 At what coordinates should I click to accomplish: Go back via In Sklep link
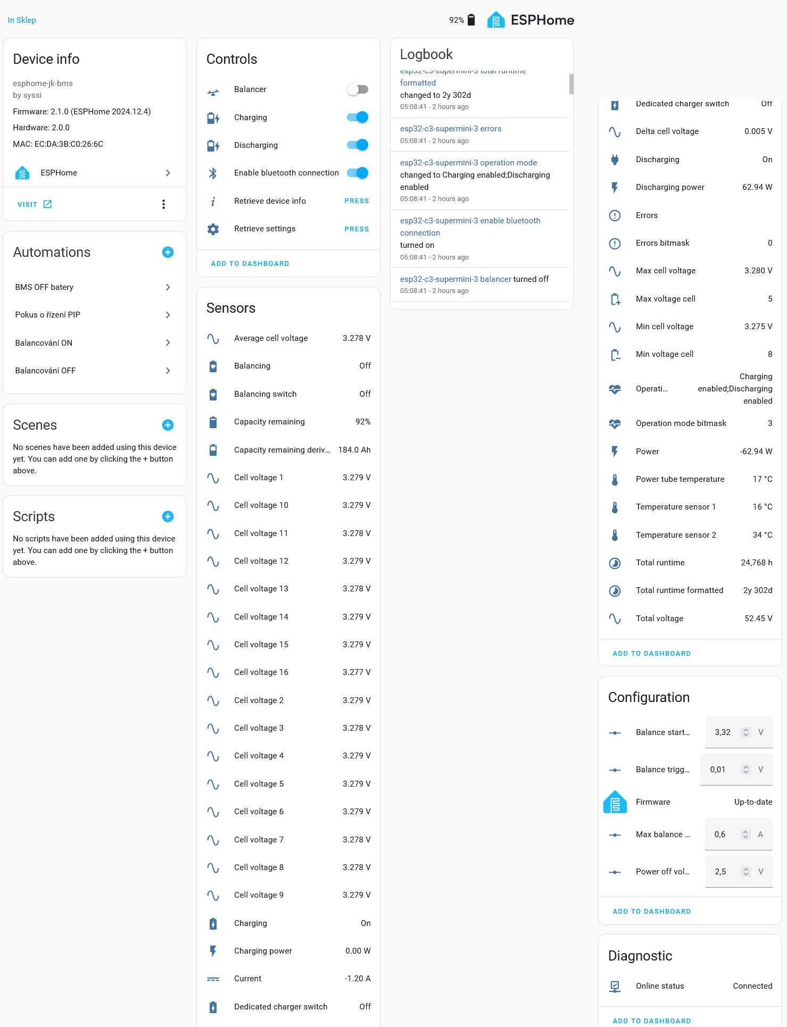(x=22, y=20)
